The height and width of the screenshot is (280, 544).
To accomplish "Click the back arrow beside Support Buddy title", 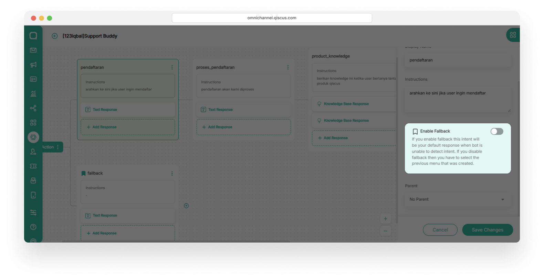I will tap(54, 36).
